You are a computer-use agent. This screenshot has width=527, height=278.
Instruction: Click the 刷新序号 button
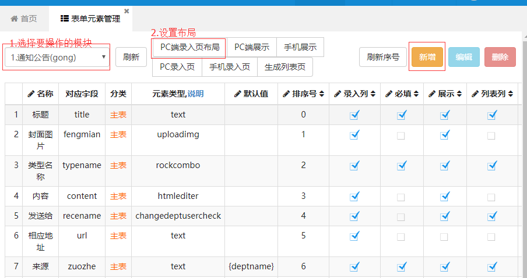point(382,57)
